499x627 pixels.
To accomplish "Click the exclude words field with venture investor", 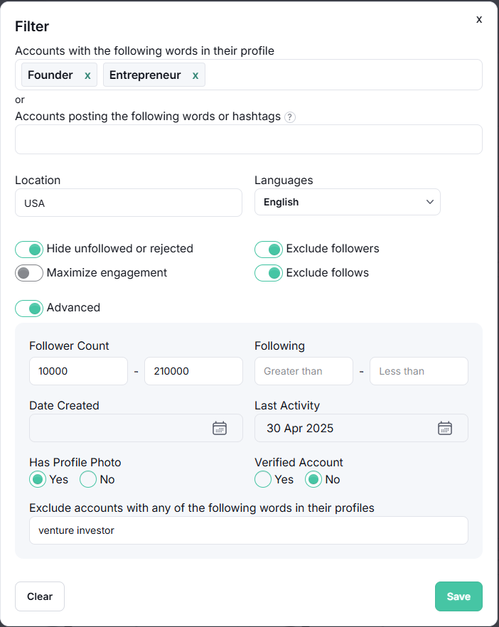I will [x=249, y=530].
